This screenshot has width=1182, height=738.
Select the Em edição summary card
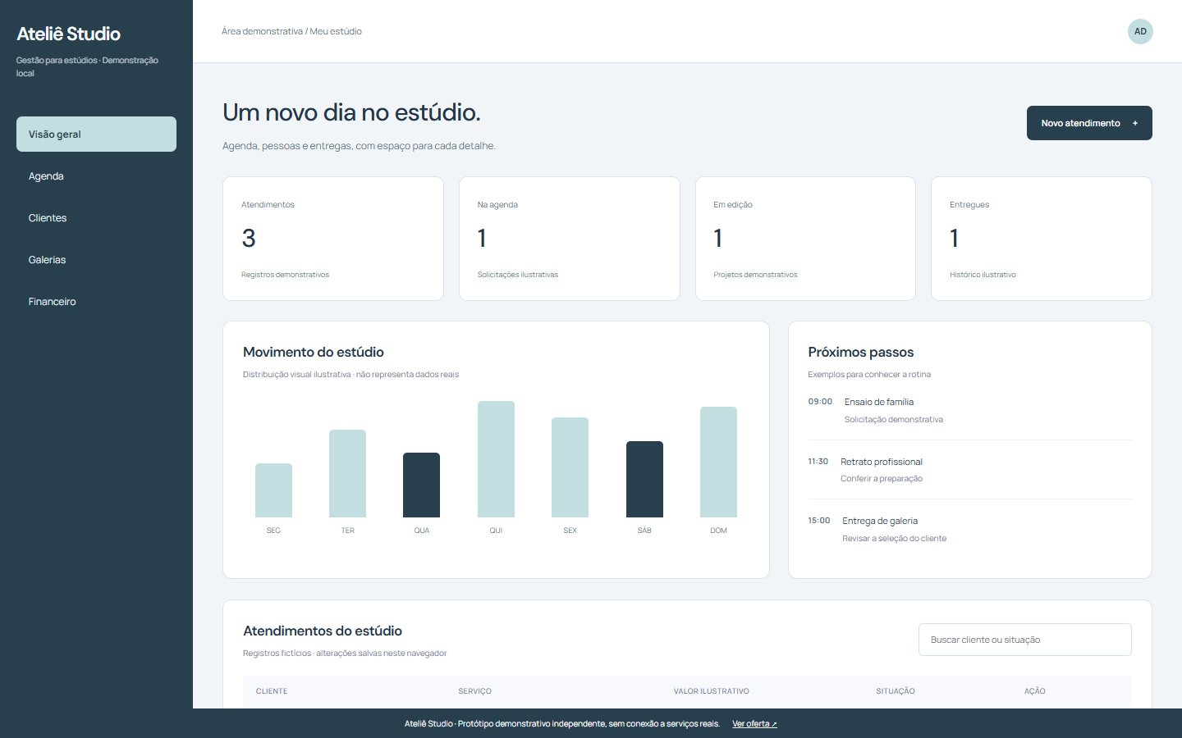[x=805, y=239]
